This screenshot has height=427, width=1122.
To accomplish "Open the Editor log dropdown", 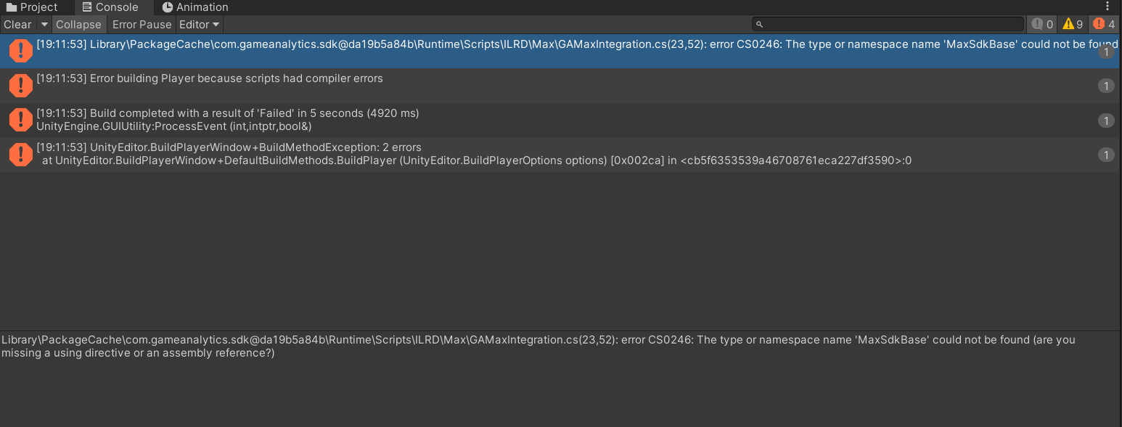I will click(198, 24).
